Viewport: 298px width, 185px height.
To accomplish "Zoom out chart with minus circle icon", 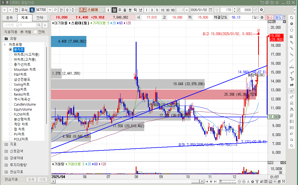I will point(240,182).
